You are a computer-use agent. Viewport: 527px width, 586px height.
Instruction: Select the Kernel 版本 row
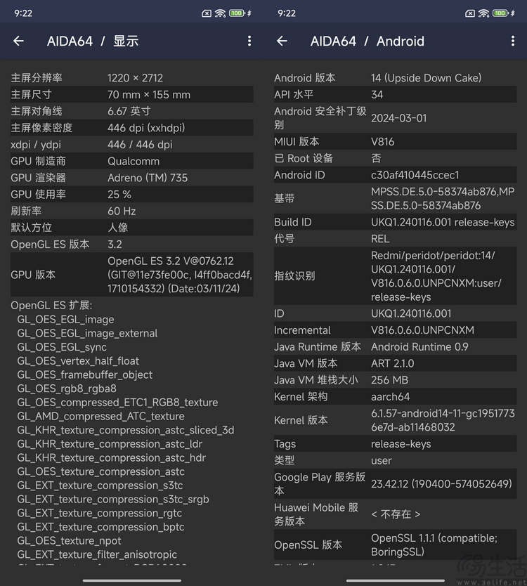click(x=396, y=420)
